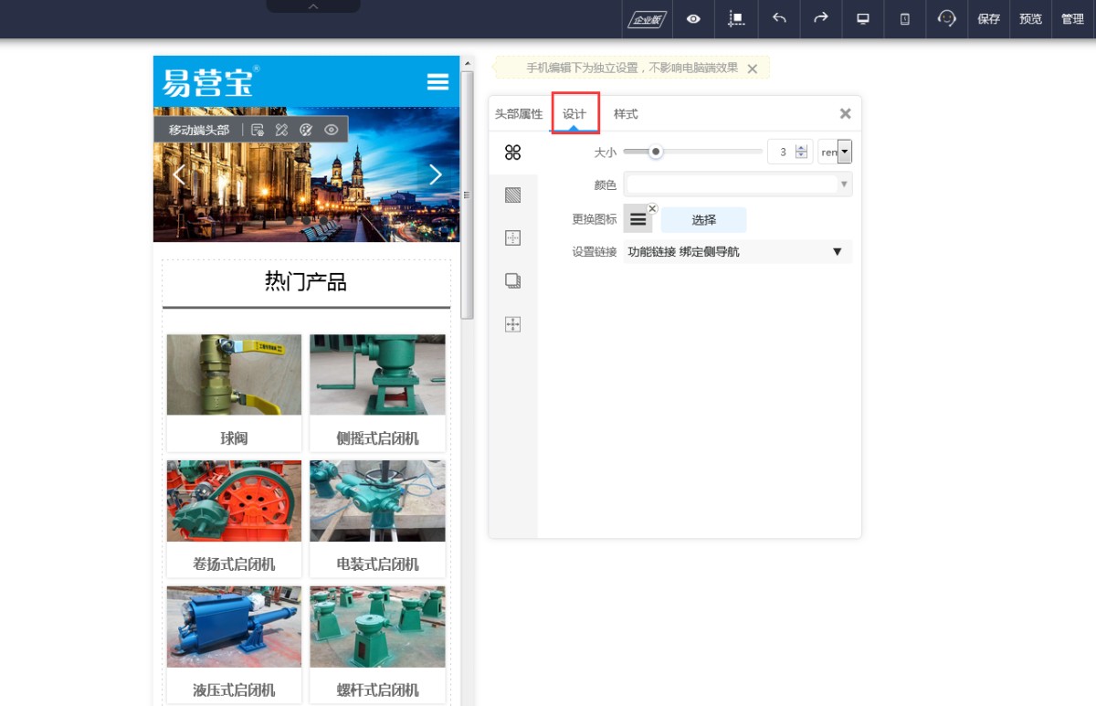Open the hamburger menu in mobile header
1096x706 pixels.
tap(438, 82)
